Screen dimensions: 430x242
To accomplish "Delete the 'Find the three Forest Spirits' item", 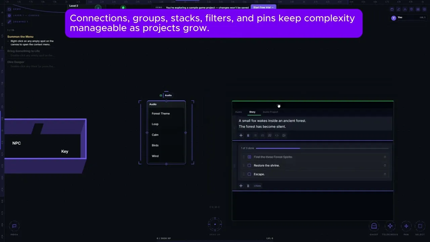I will (x=385, y=157).
